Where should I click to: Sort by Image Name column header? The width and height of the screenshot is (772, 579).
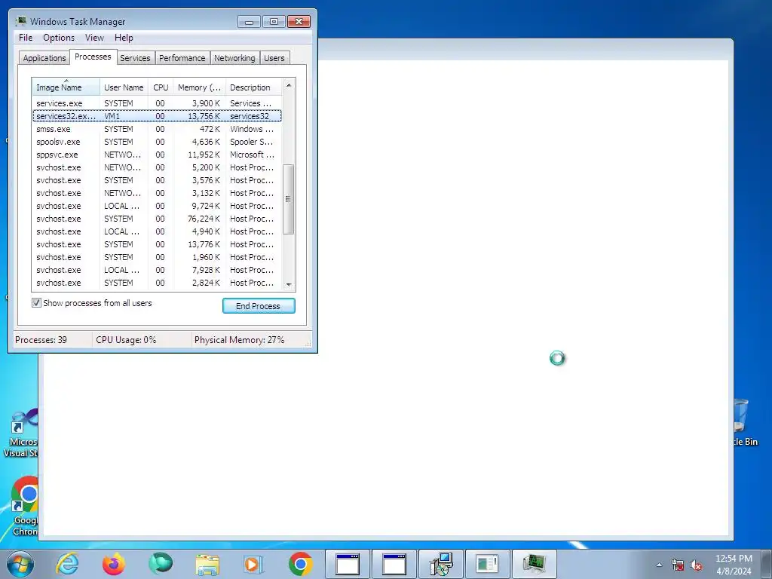tap(66, 87)
